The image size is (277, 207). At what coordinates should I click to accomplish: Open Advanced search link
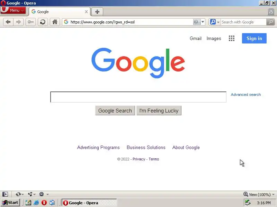[x=246, y=95]
